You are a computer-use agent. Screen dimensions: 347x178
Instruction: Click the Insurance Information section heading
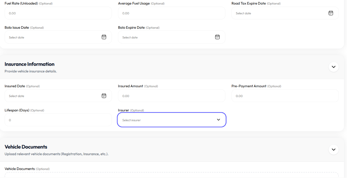29,64
